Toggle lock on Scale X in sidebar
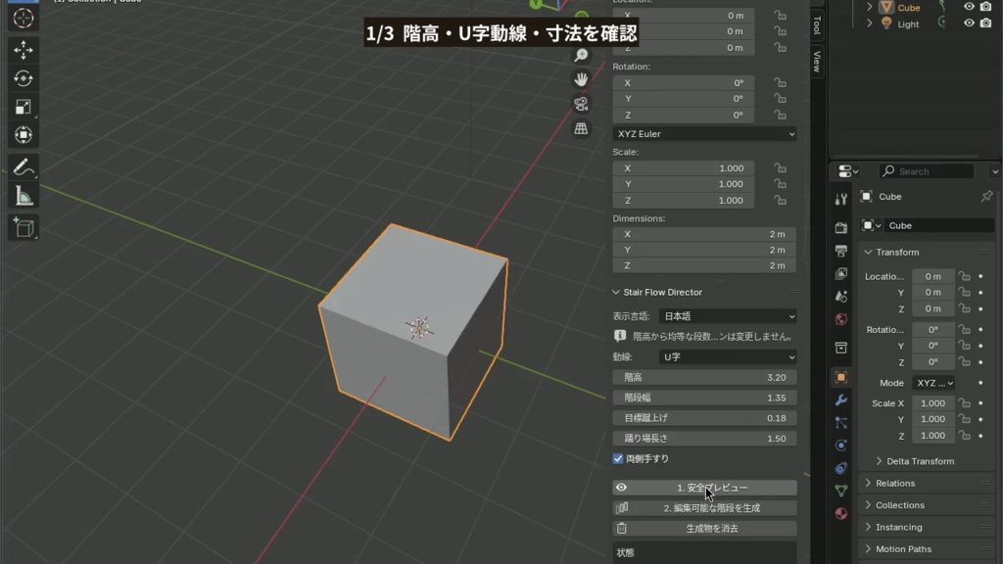The width and height of the screenshot is (1003, 564). click(x=780, y=168)
